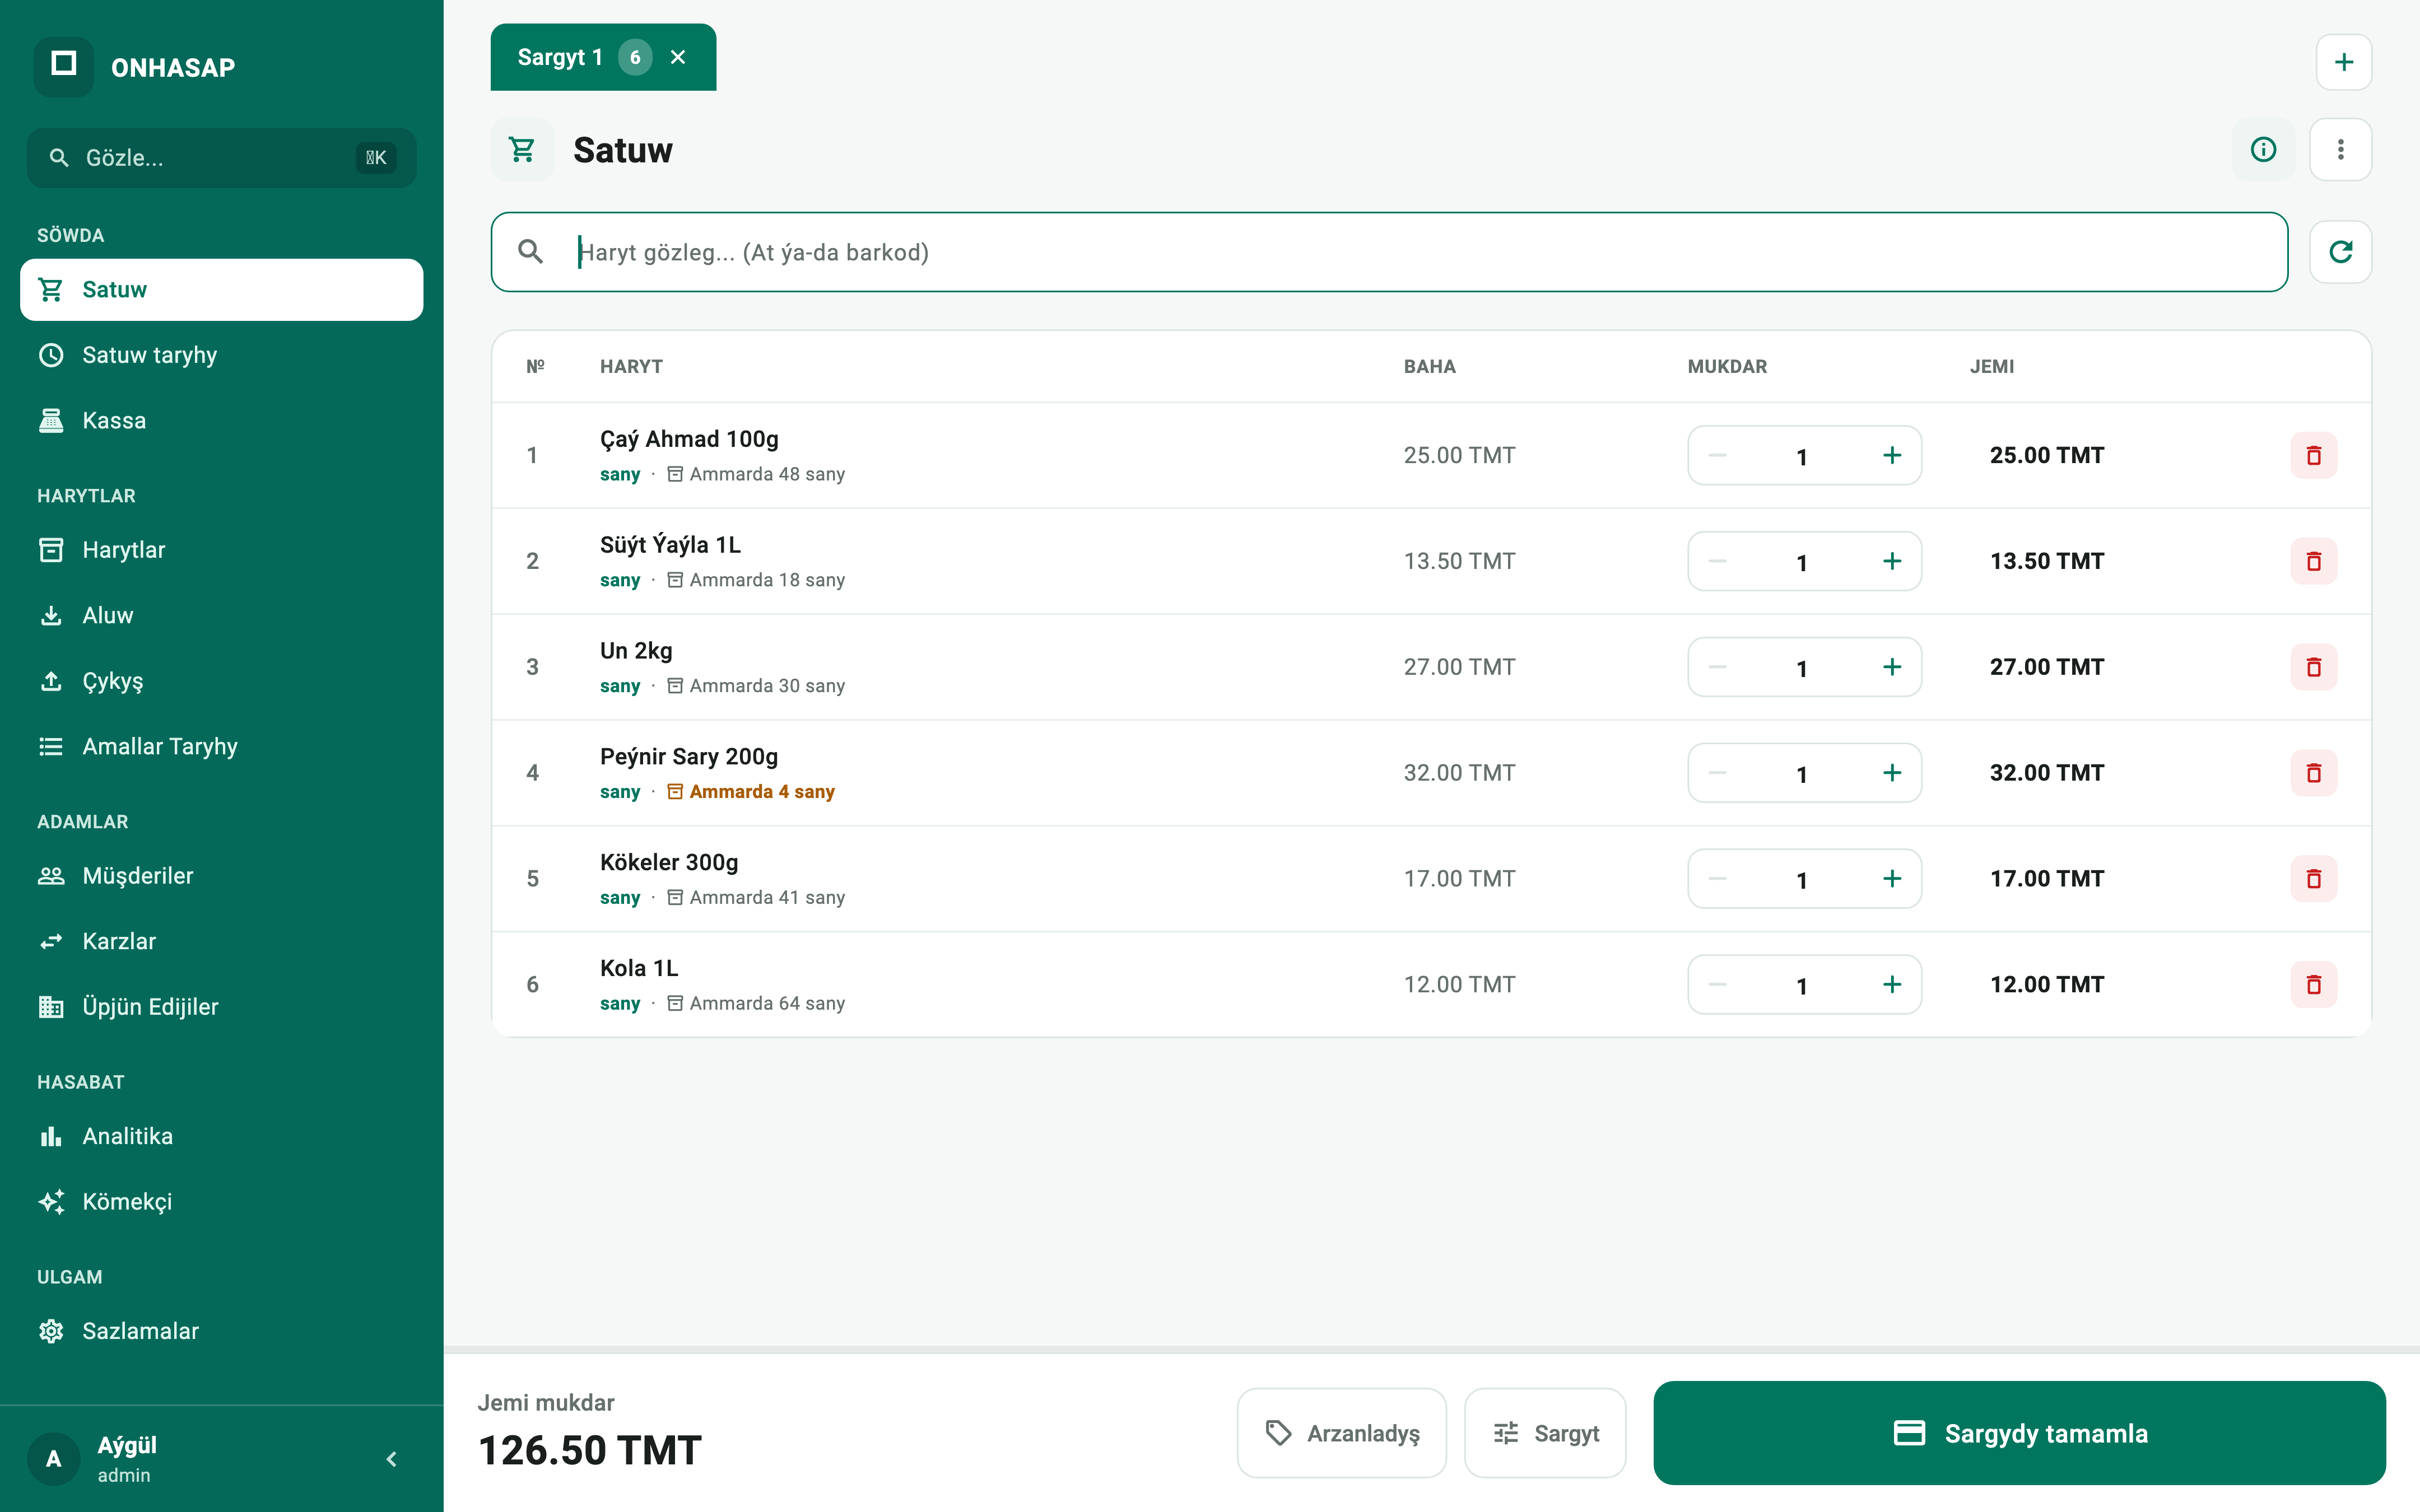Remove Süýt Ýaýla 1L with trash icon
This screenshot has width=2420, height=1512.
tap(2313, 561)
